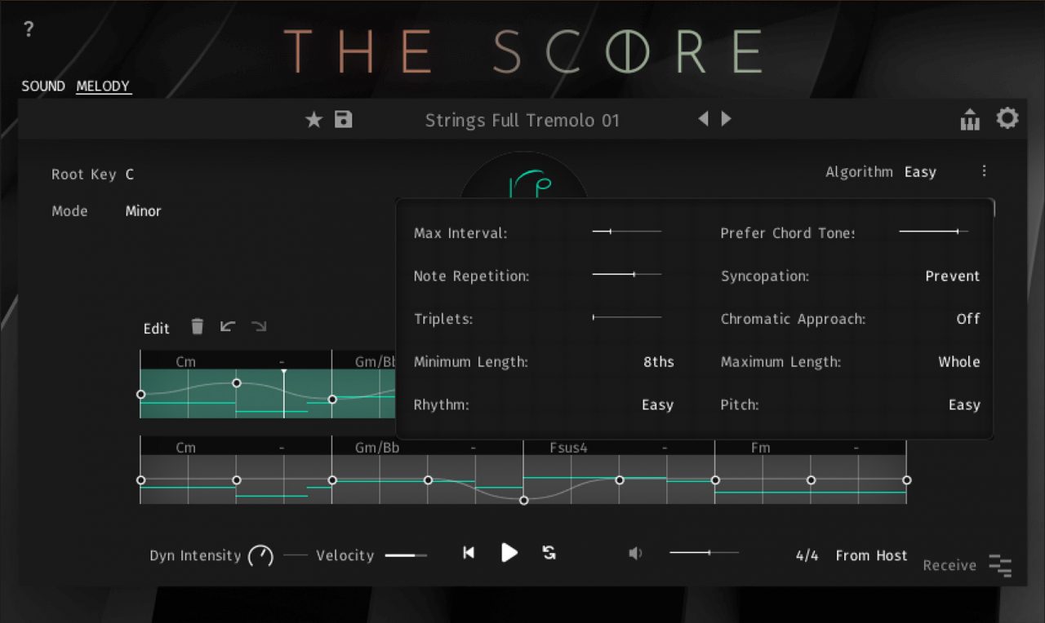
Task: Open the preset browser library icon
Action: tap(970, 119)
